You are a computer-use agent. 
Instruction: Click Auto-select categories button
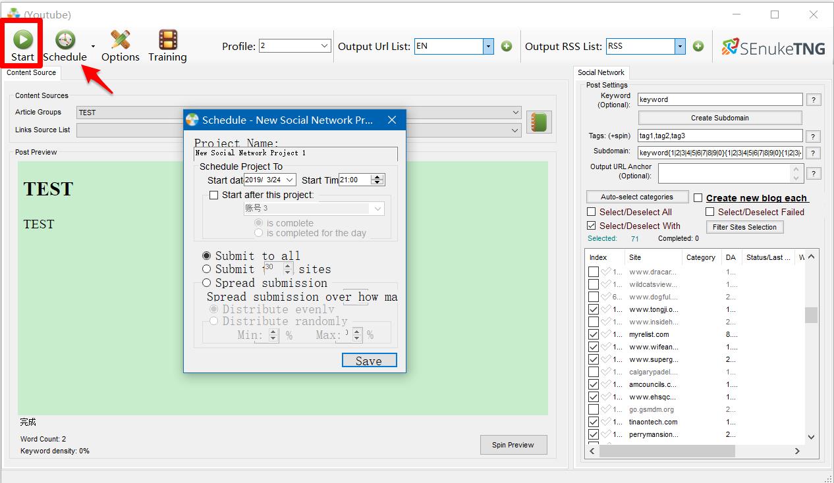[x=637, y=197]
